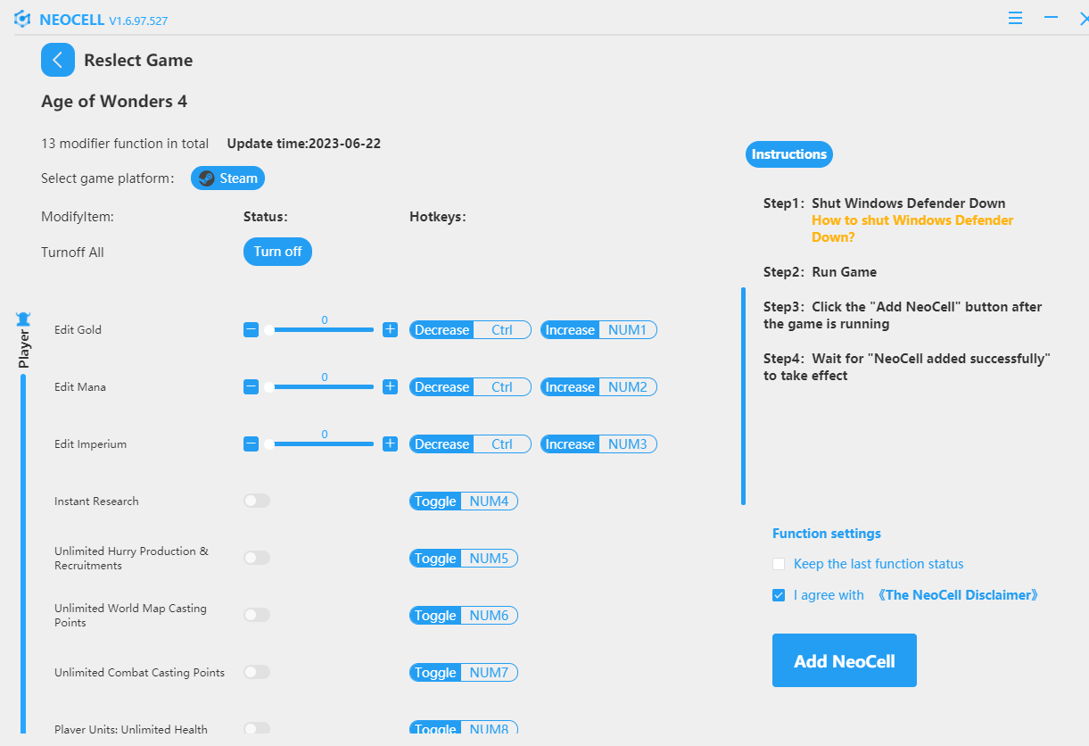The width and height of the screenshot is (1089, 746).
Task: Open How to shut Windows Defender Down link
Action: (912, 228)
